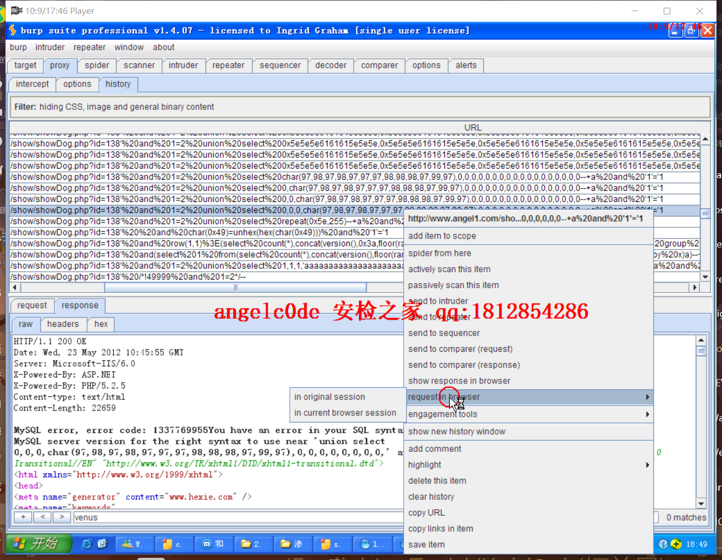Choose copy links in item
Viewport: 722px width, 560px height.
point(528,529)
